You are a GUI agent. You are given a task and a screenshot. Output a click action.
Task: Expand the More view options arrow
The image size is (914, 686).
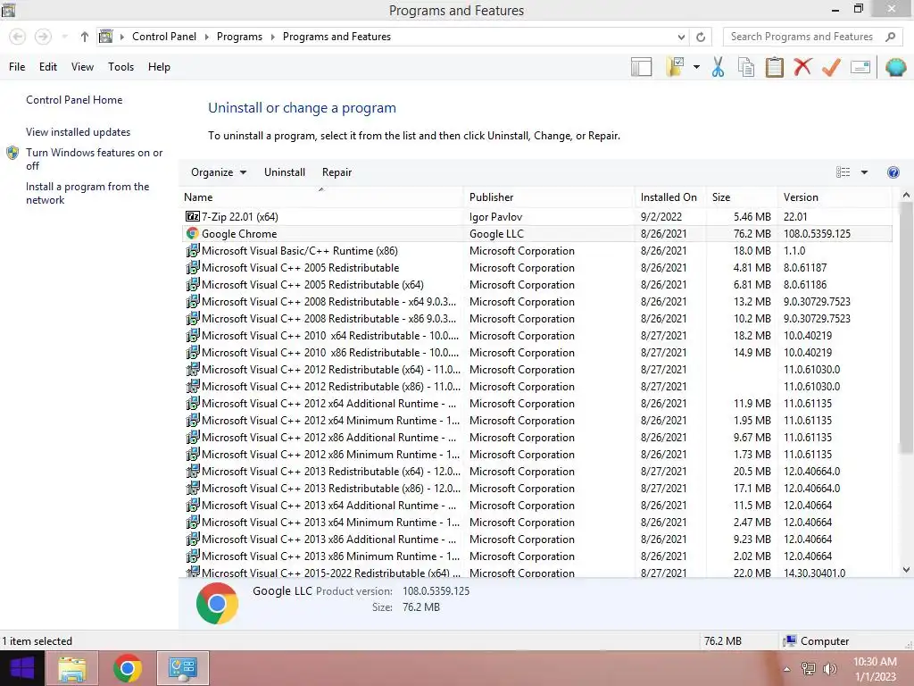click(x=864, y=172)
